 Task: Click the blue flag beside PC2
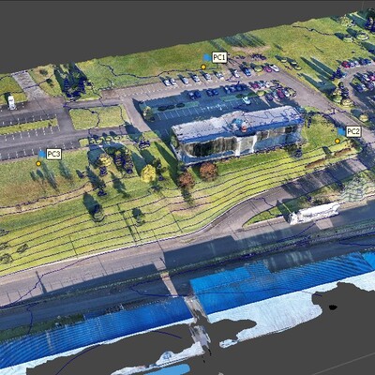[341, 132]
